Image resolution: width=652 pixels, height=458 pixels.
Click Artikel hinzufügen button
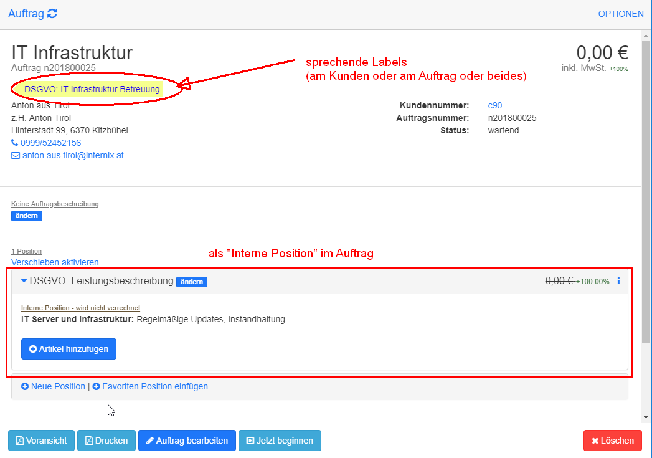point(69,349)
